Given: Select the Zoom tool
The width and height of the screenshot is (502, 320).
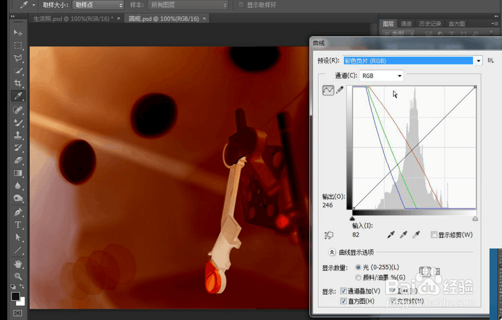Looking at the screenshot, I should pyautogui.click(x=18, y=276).
